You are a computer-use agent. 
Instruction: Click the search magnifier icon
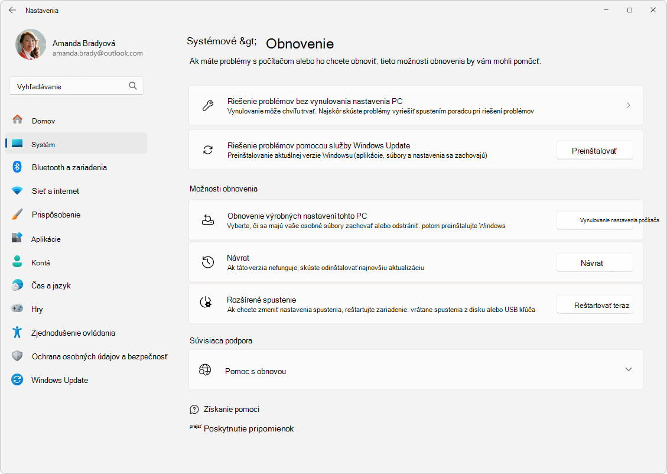pos(133,86)
